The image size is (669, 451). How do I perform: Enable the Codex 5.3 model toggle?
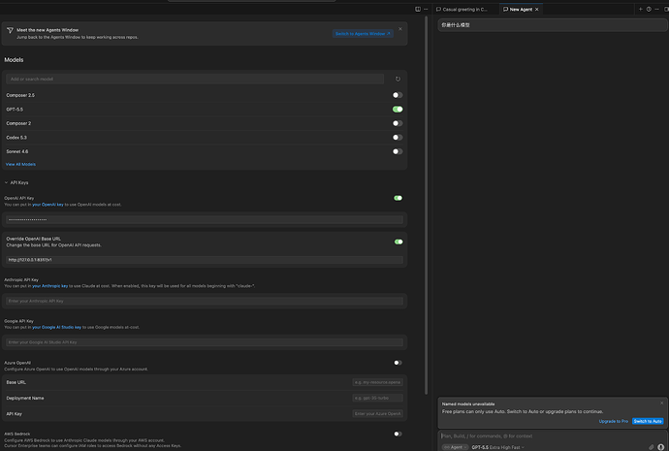point(398,138)
